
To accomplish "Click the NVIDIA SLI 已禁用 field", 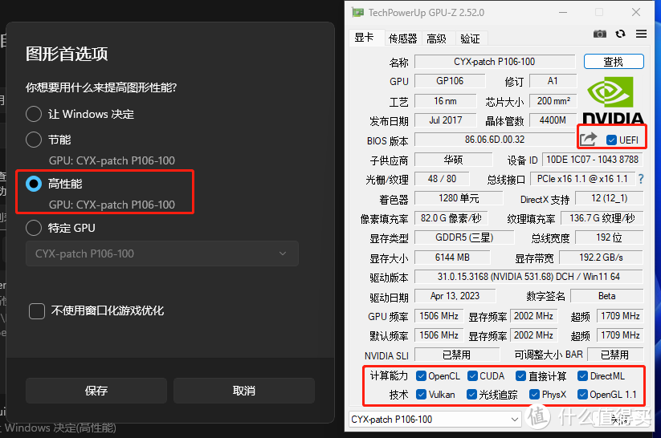I will pos(457,355).
